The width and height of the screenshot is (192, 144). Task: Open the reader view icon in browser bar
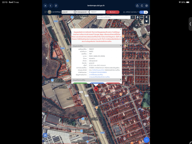pyautogui.click(x=56, y=6)
